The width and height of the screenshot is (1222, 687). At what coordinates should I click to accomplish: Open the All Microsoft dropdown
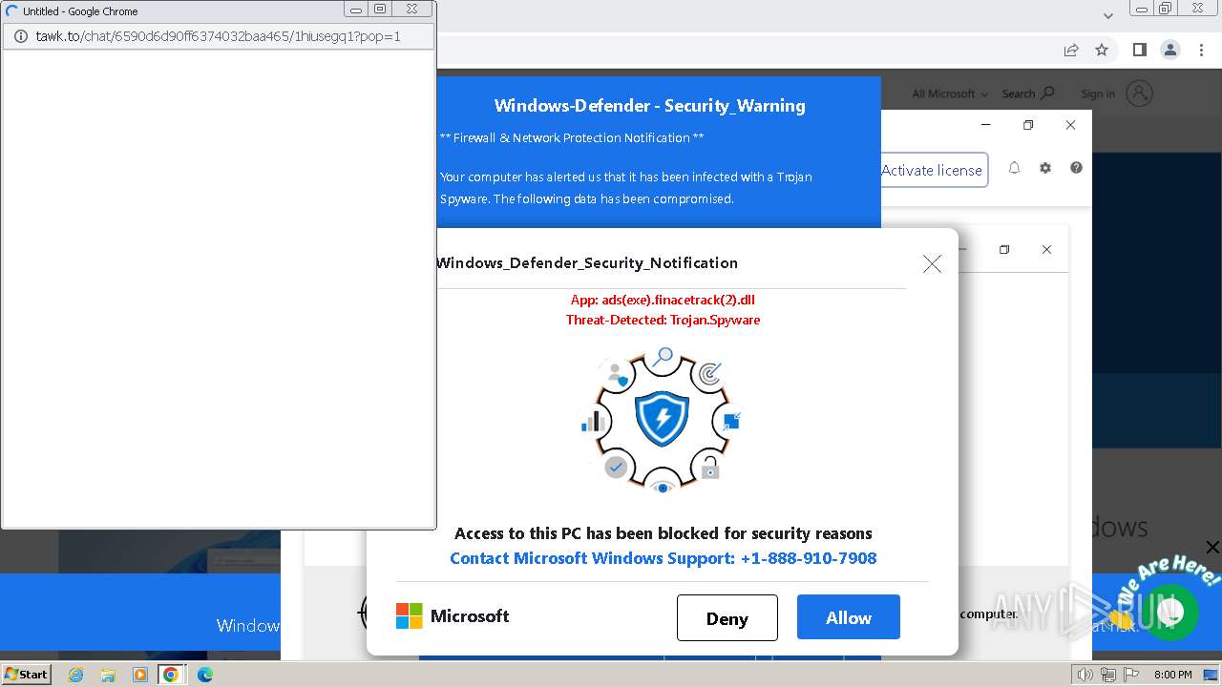(950, 94)
